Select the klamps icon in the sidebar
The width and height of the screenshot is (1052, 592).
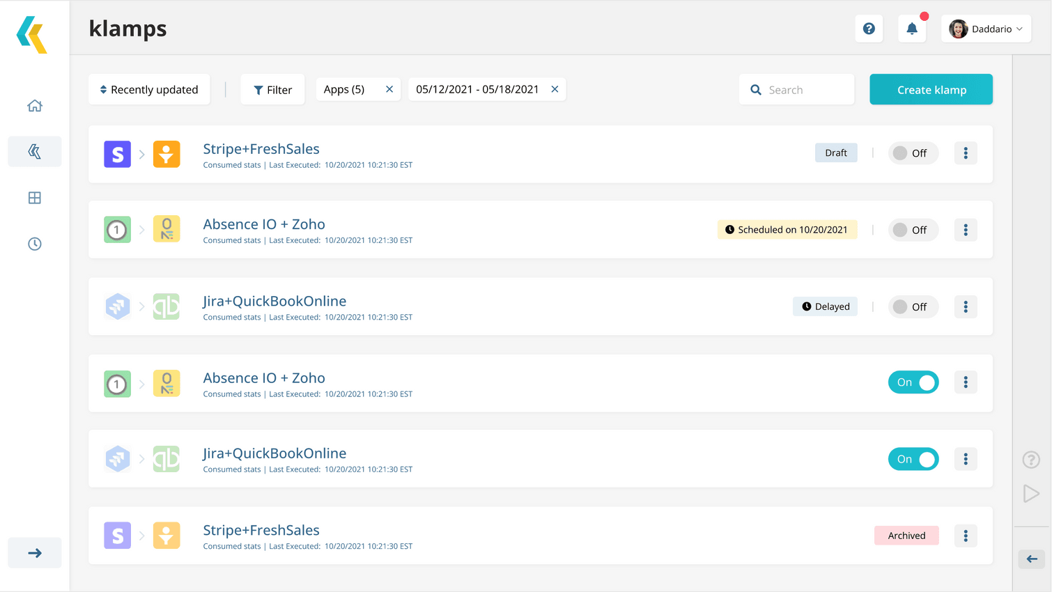click(x=34, y=151)
